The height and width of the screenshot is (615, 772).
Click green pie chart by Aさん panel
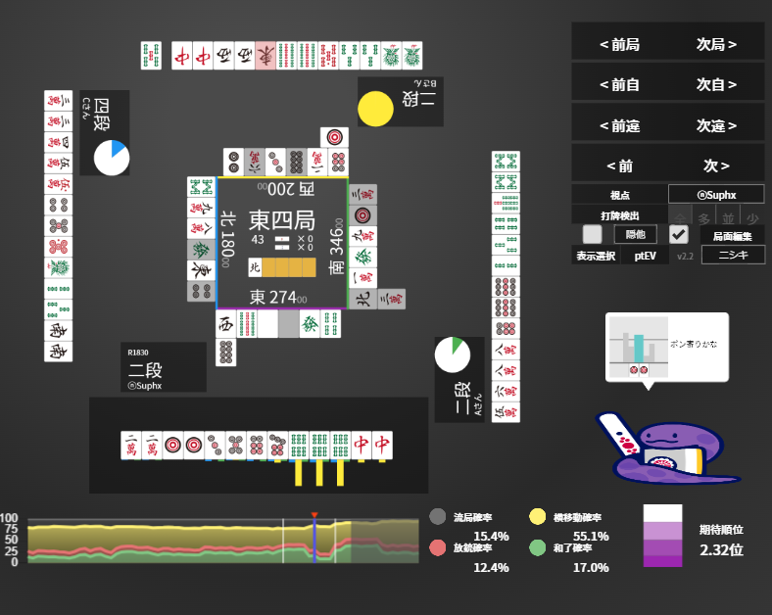[453, 355]
